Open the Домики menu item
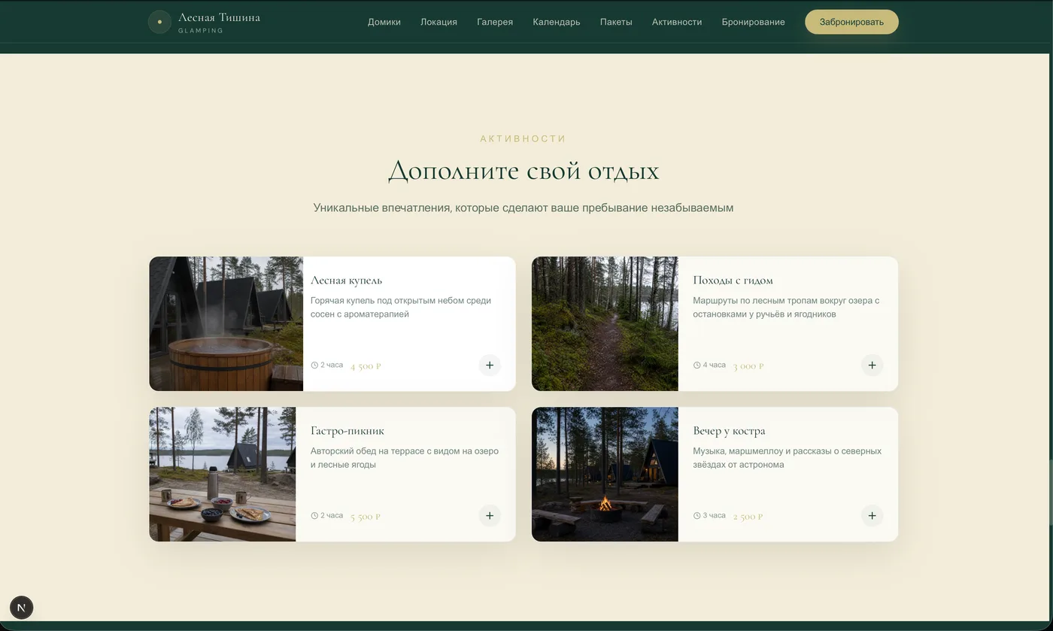This screenshot has height=631, width=1053. tap(384, 22)
